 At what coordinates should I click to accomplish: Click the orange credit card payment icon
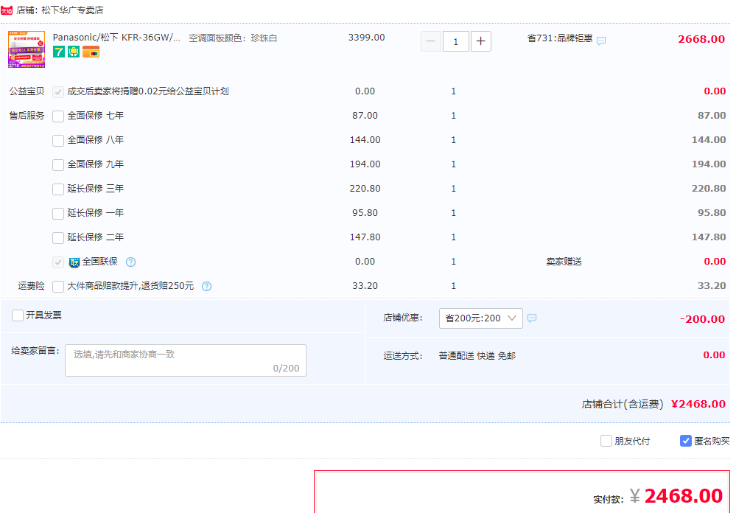[x=91, y=52]
